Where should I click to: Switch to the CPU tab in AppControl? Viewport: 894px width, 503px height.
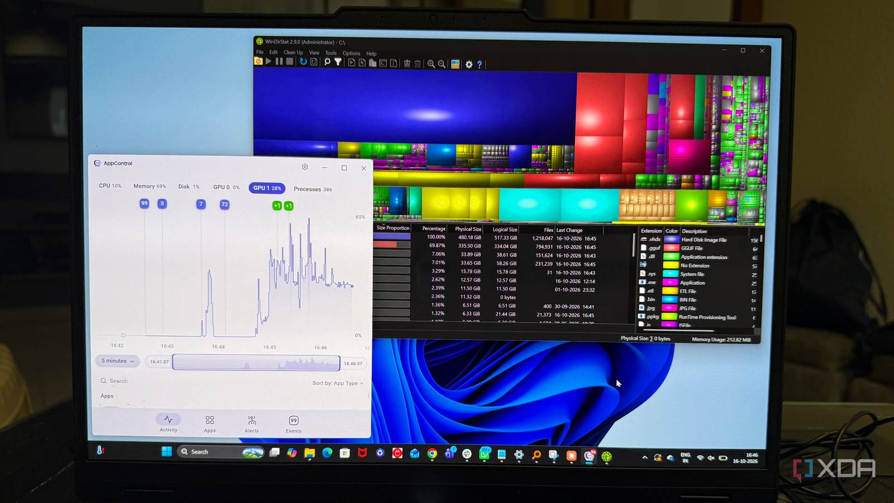110,186
